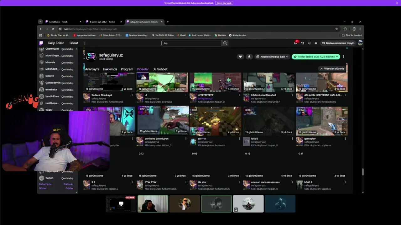The image size is (401, 225).
Task: Click the search magnifier button
Action: tap(225, 43)
